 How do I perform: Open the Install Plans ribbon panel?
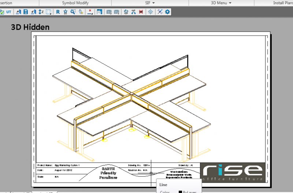(x=283, y=3)
